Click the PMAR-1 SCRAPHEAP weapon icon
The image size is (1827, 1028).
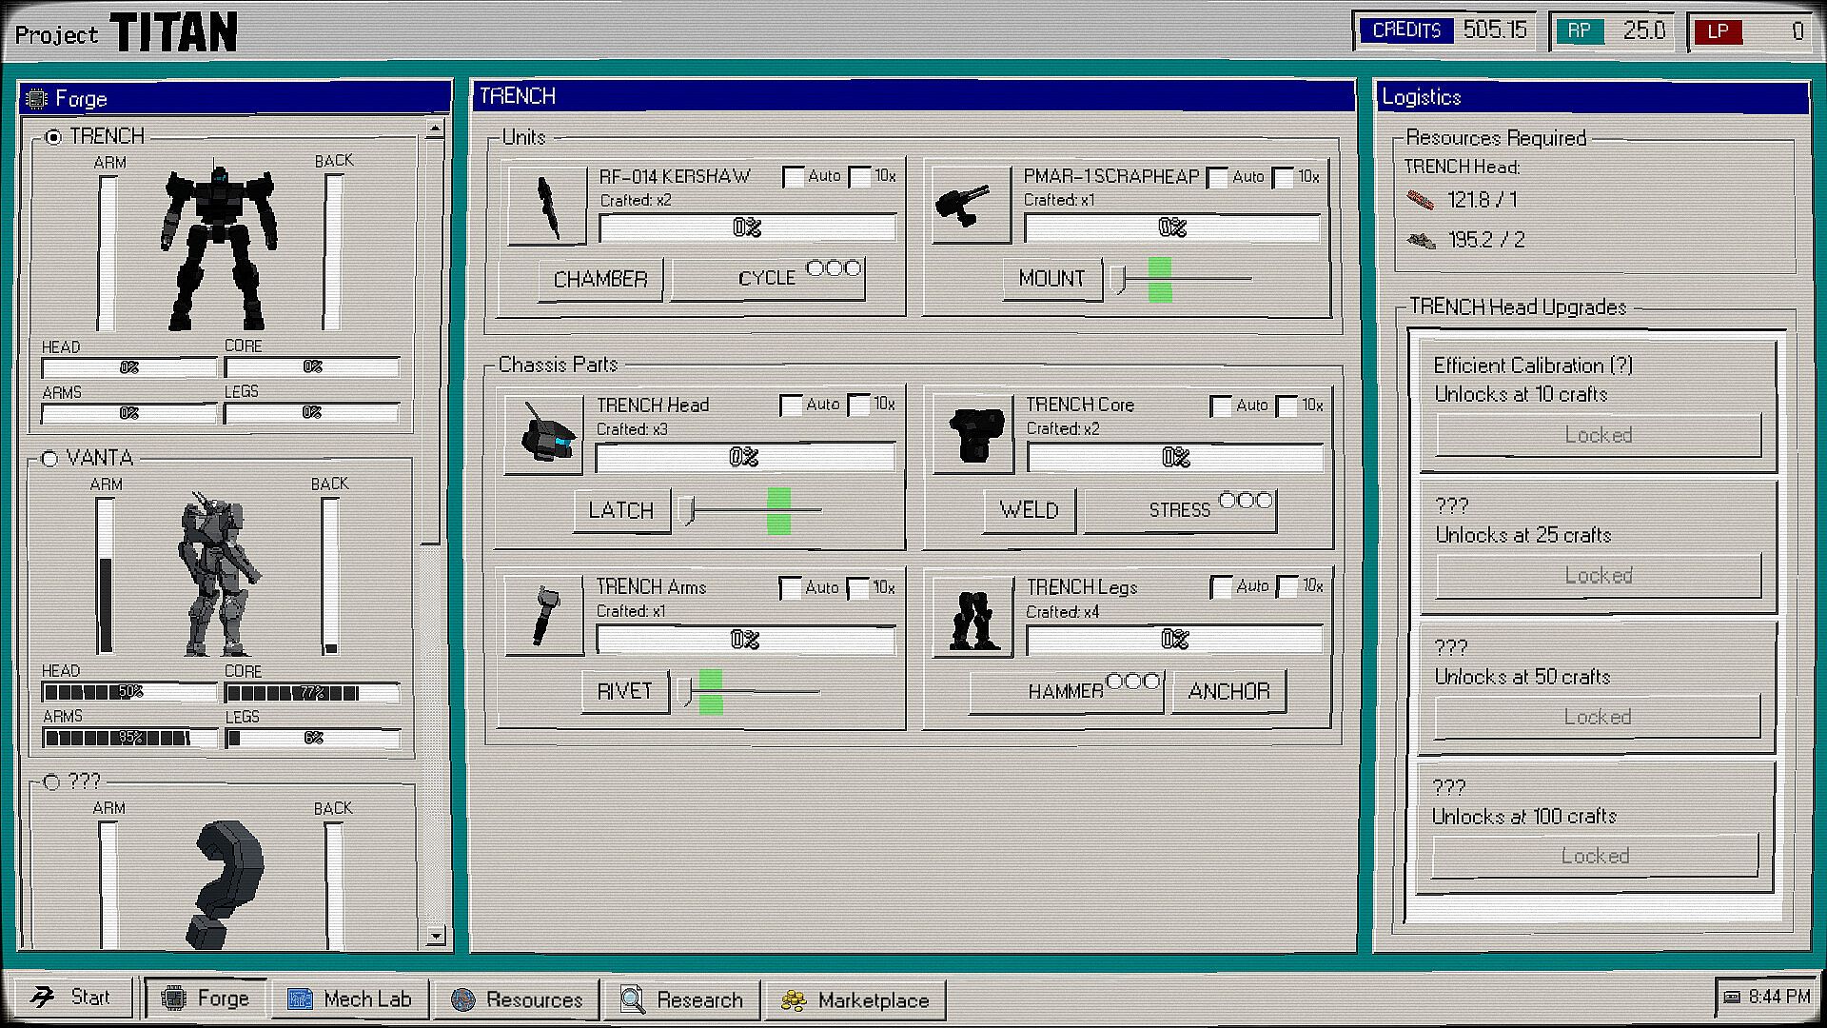(971, 206)
